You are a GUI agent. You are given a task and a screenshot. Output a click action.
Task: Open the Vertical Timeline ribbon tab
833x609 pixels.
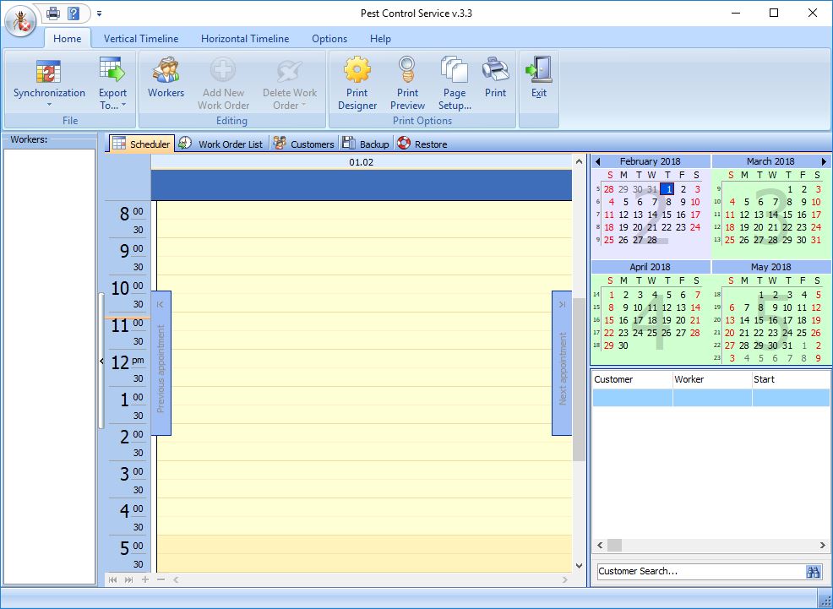[x=140, y=38]
